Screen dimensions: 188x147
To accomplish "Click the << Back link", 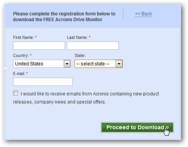I will click(143, 14).
